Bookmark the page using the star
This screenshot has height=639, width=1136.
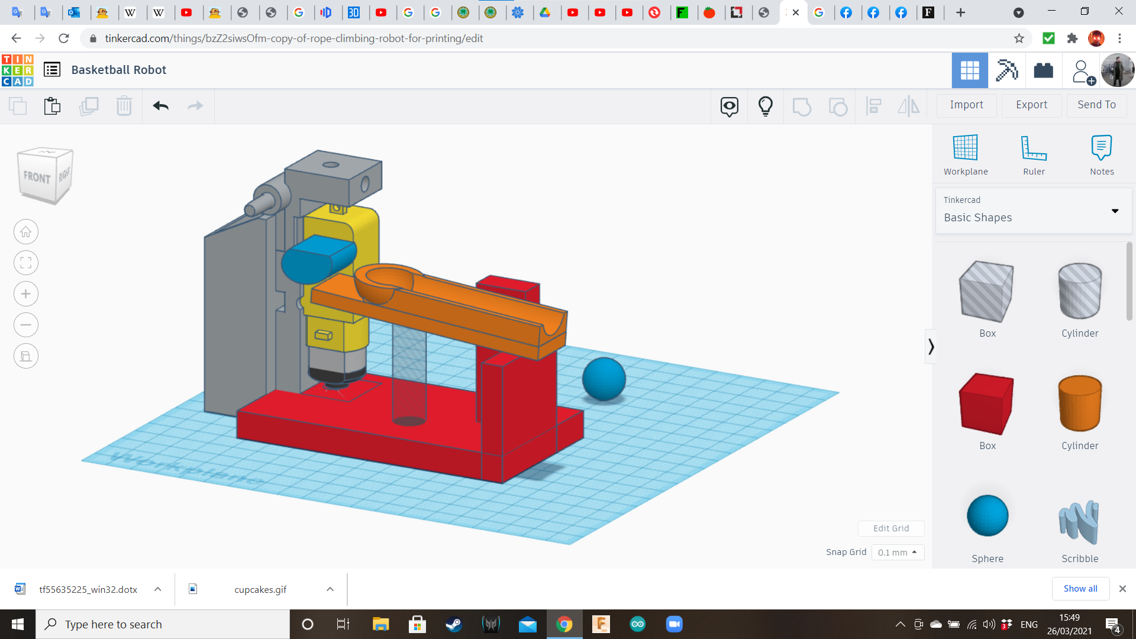pos(1019,38)
